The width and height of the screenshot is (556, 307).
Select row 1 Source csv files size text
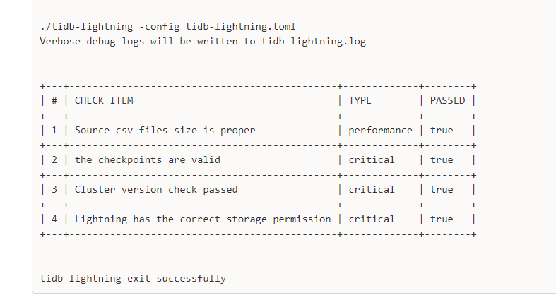point(165,131)
